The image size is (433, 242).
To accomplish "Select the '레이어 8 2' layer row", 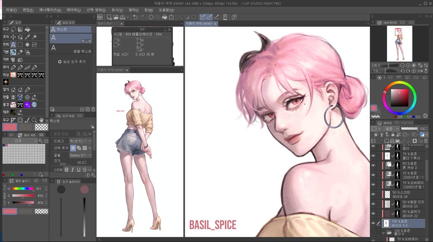I will (403, 223).
